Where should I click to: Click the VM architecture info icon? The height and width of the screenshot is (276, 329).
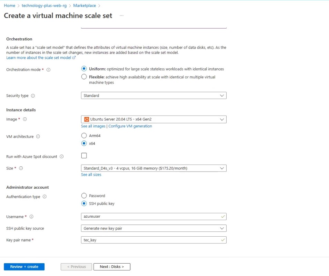click(x=38, y=137)
